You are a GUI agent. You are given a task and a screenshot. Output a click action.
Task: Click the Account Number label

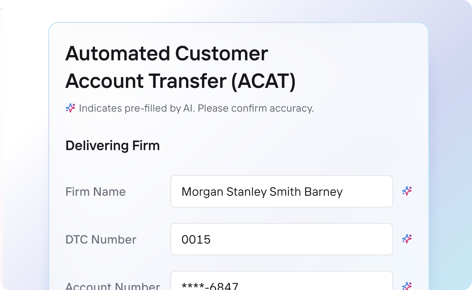[112, 285]
